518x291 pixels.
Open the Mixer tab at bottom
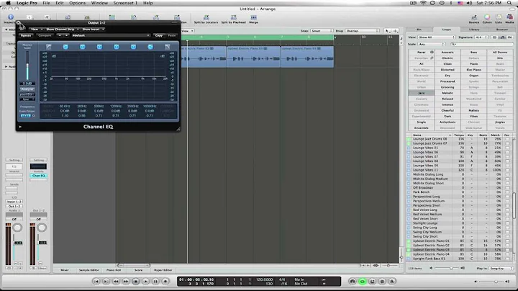[x=65, y=270]
